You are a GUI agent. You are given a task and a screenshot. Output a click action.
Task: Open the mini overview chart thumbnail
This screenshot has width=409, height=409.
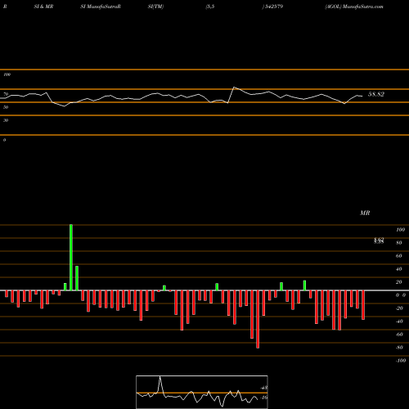tap(202, 392)
